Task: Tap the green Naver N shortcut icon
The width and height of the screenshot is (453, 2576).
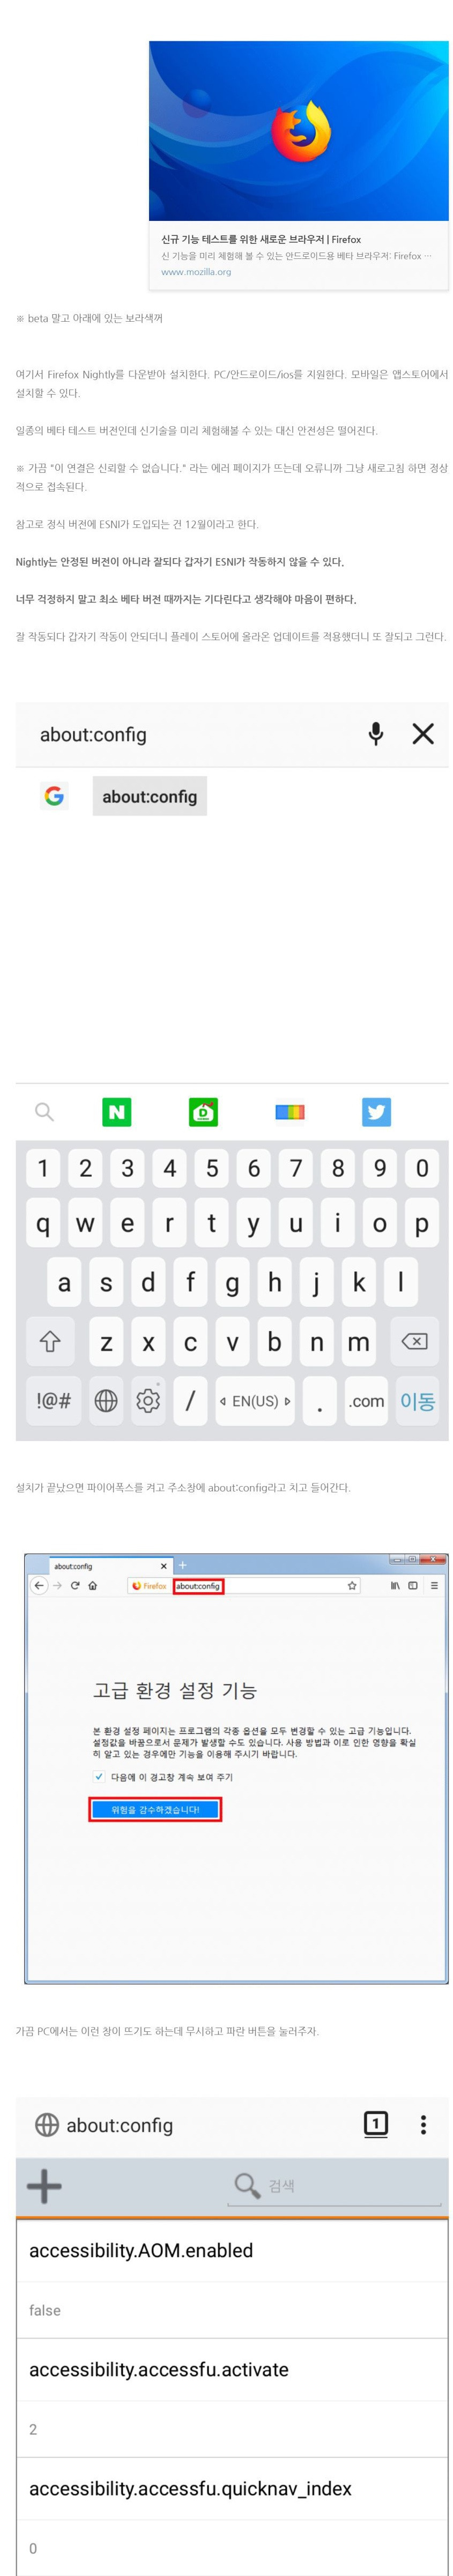Action: tap(117, 1111)
